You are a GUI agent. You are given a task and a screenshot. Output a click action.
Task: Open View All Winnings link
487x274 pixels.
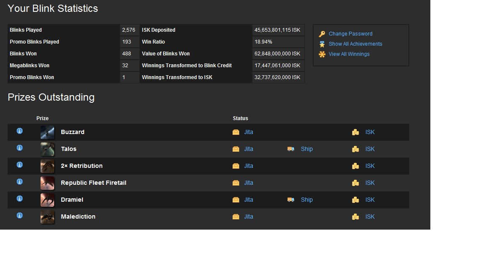tap(349, 54)
